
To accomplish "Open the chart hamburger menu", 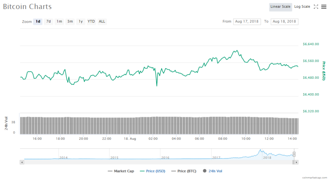I will [324, 7].
